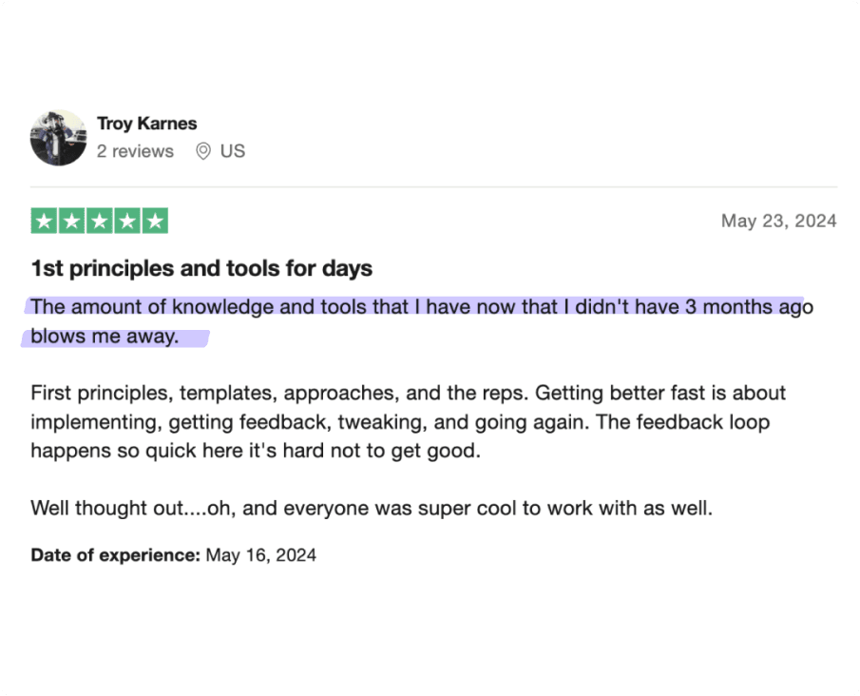The image size is (860, 696).
Task: Click the "Date of experience:" label
Action: 116,555
